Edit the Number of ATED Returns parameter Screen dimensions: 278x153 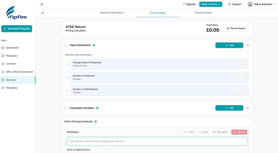coord(239,91)
